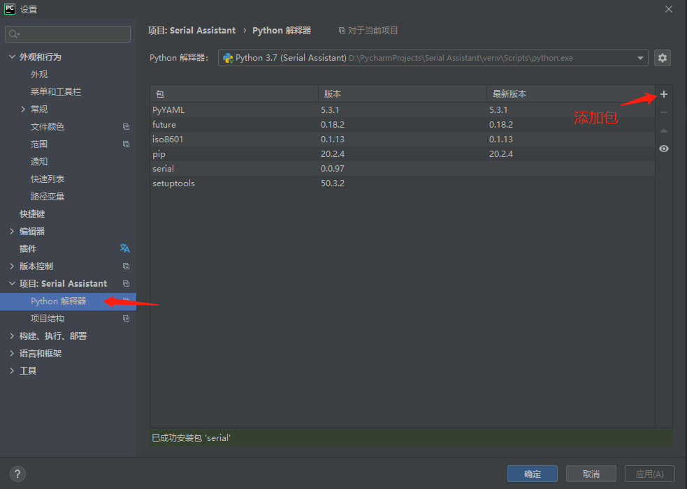Click the help question mark icon

pyautogui.click(x=17, y=474)
